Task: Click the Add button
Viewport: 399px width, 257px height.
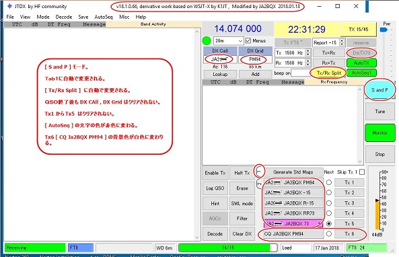Action: tap(255, 74)
